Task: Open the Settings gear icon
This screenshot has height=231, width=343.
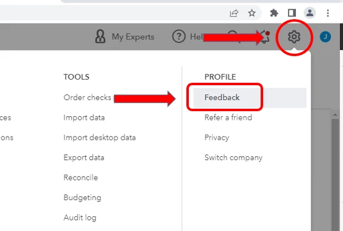Action: click(x=294, y=36)
